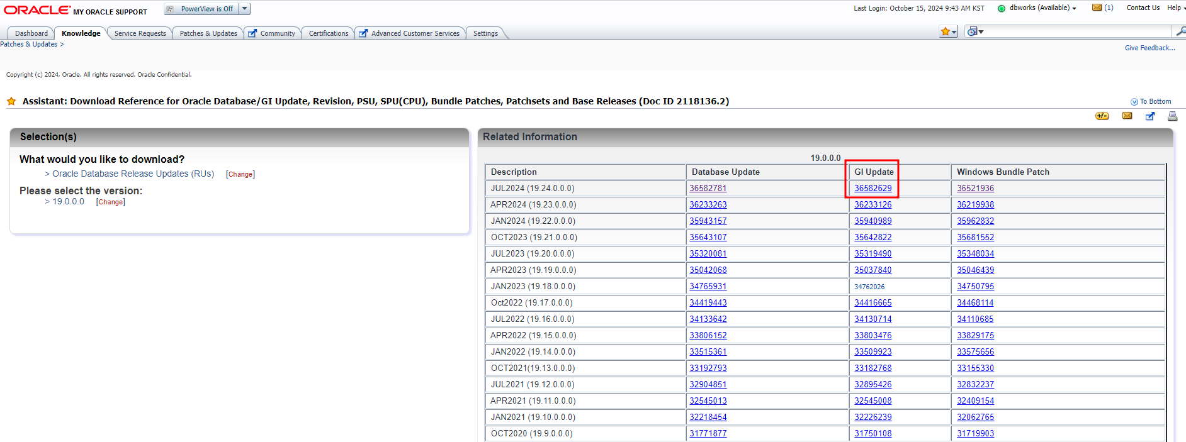Click the Community tab external-link icon

(x=252, y=33)
